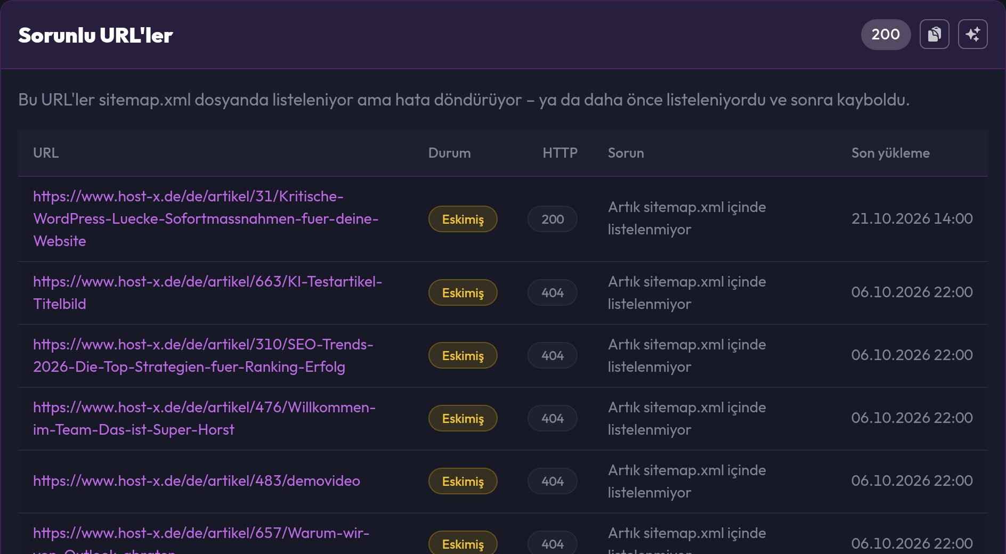Click the 404 code in Willkommen-im-Team row
1006x554 pixels.
pyautogui.click(x=553, y=418)
